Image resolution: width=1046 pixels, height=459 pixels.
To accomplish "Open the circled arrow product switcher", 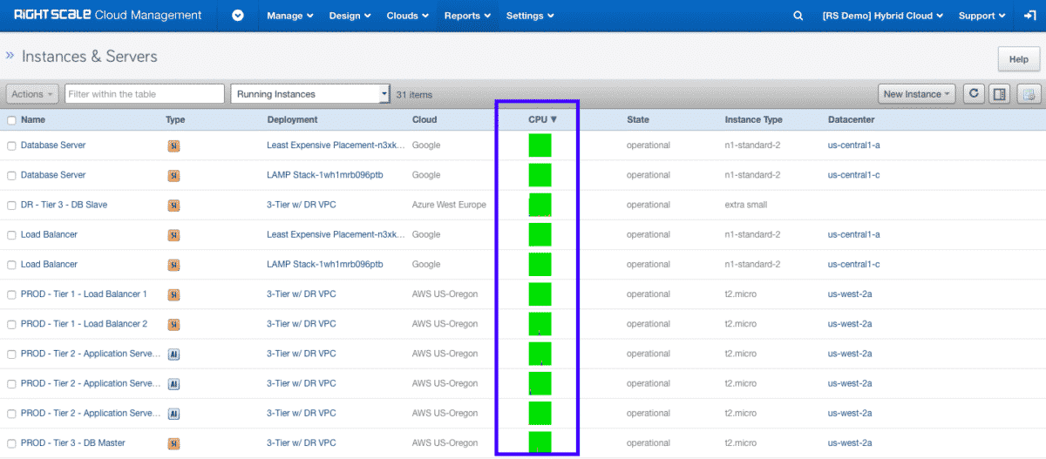I will tap(238, 16).
